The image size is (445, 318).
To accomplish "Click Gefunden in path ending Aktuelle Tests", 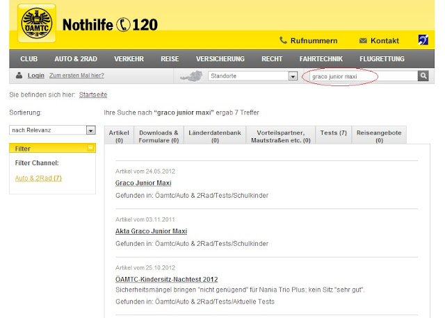I will point(195,301).
